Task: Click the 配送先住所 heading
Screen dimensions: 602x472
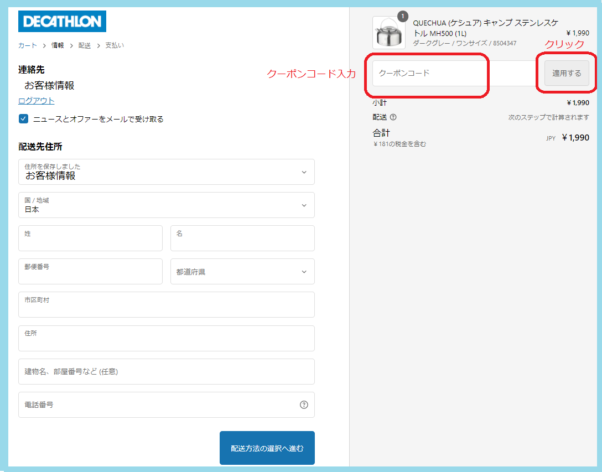Action: click(x=40, y=147)
